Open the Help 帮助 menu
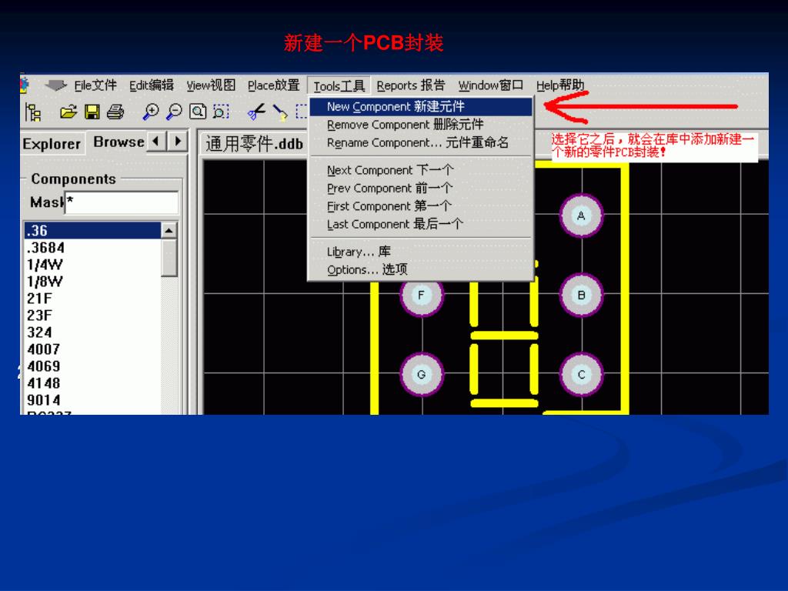 point(560,85)
